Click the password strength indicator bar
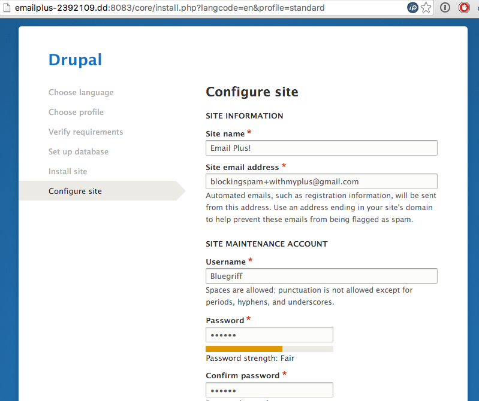The image size is (479, 401). [x=269, y=349]
